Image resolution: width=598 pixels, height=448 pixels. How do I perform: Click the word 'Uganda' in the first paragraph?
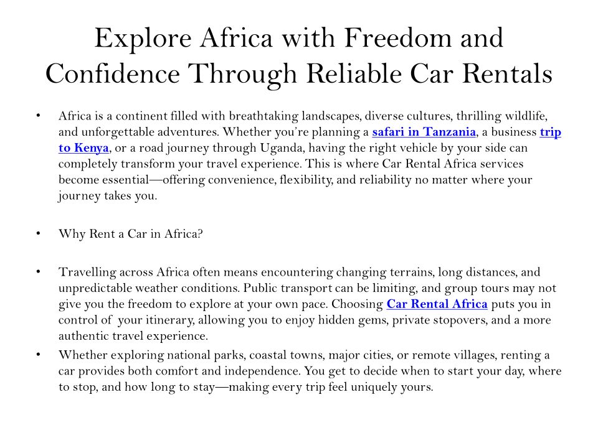click(268, 148)
